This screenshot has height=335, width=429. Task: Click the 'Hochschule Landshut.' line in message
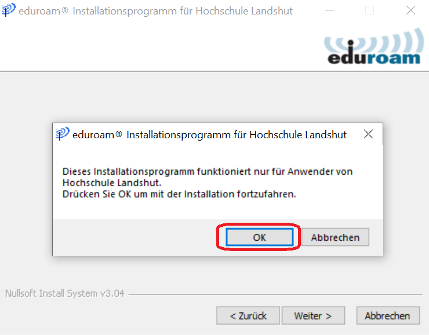(x=112, y=183)
